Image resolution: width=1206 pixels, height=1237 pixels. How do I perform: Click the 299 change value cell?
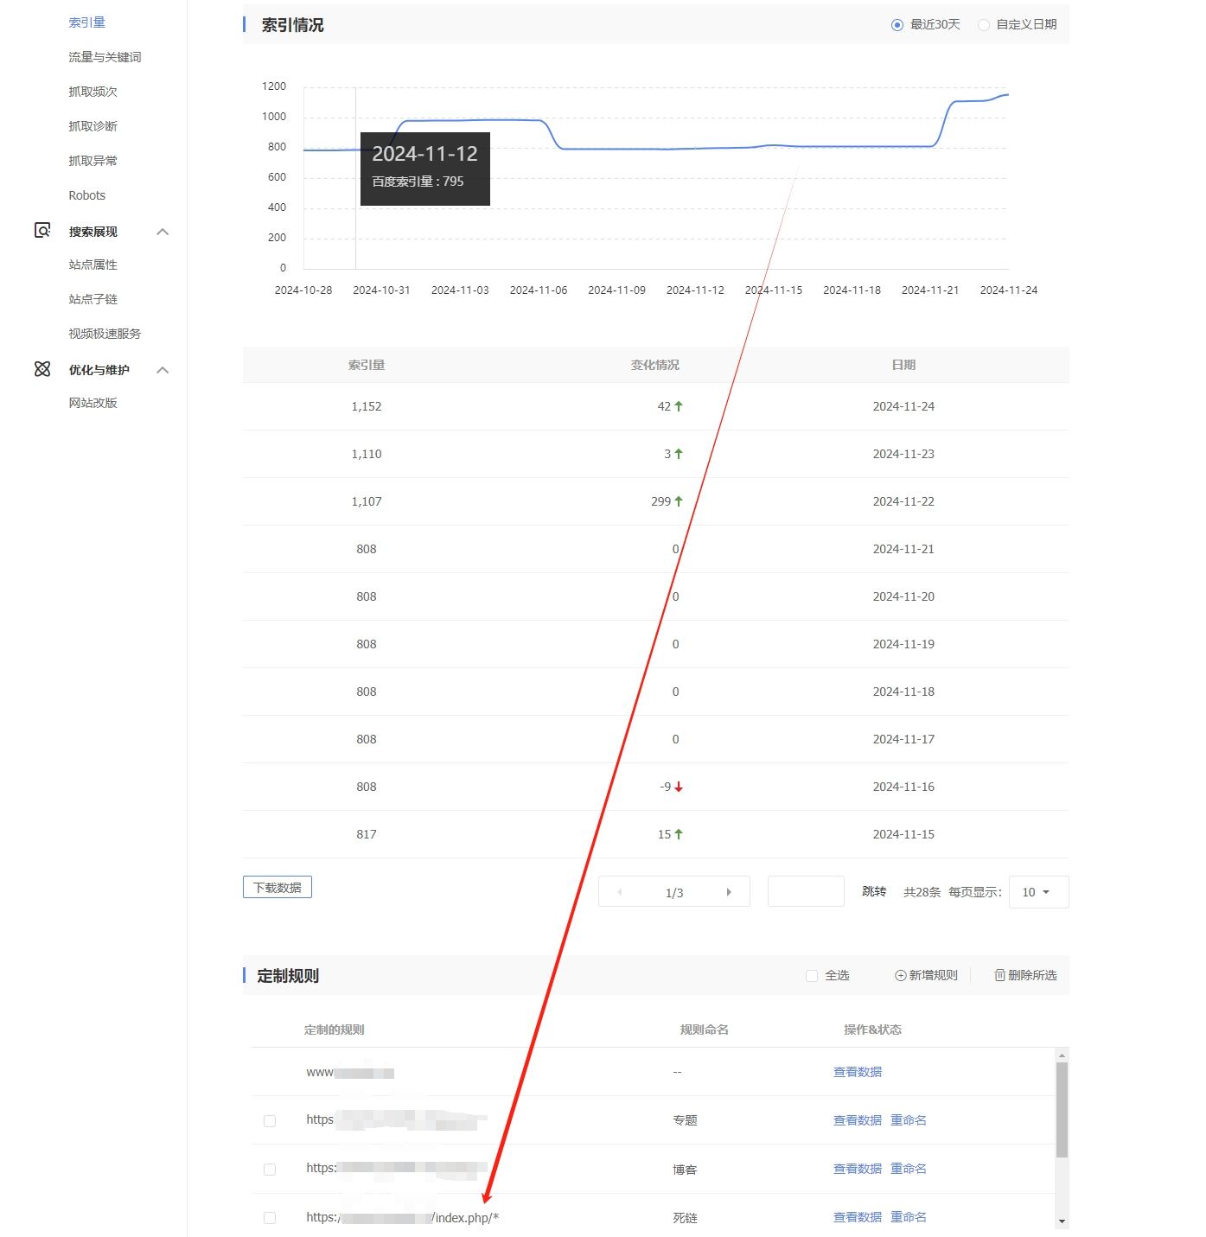pos(661,501)
